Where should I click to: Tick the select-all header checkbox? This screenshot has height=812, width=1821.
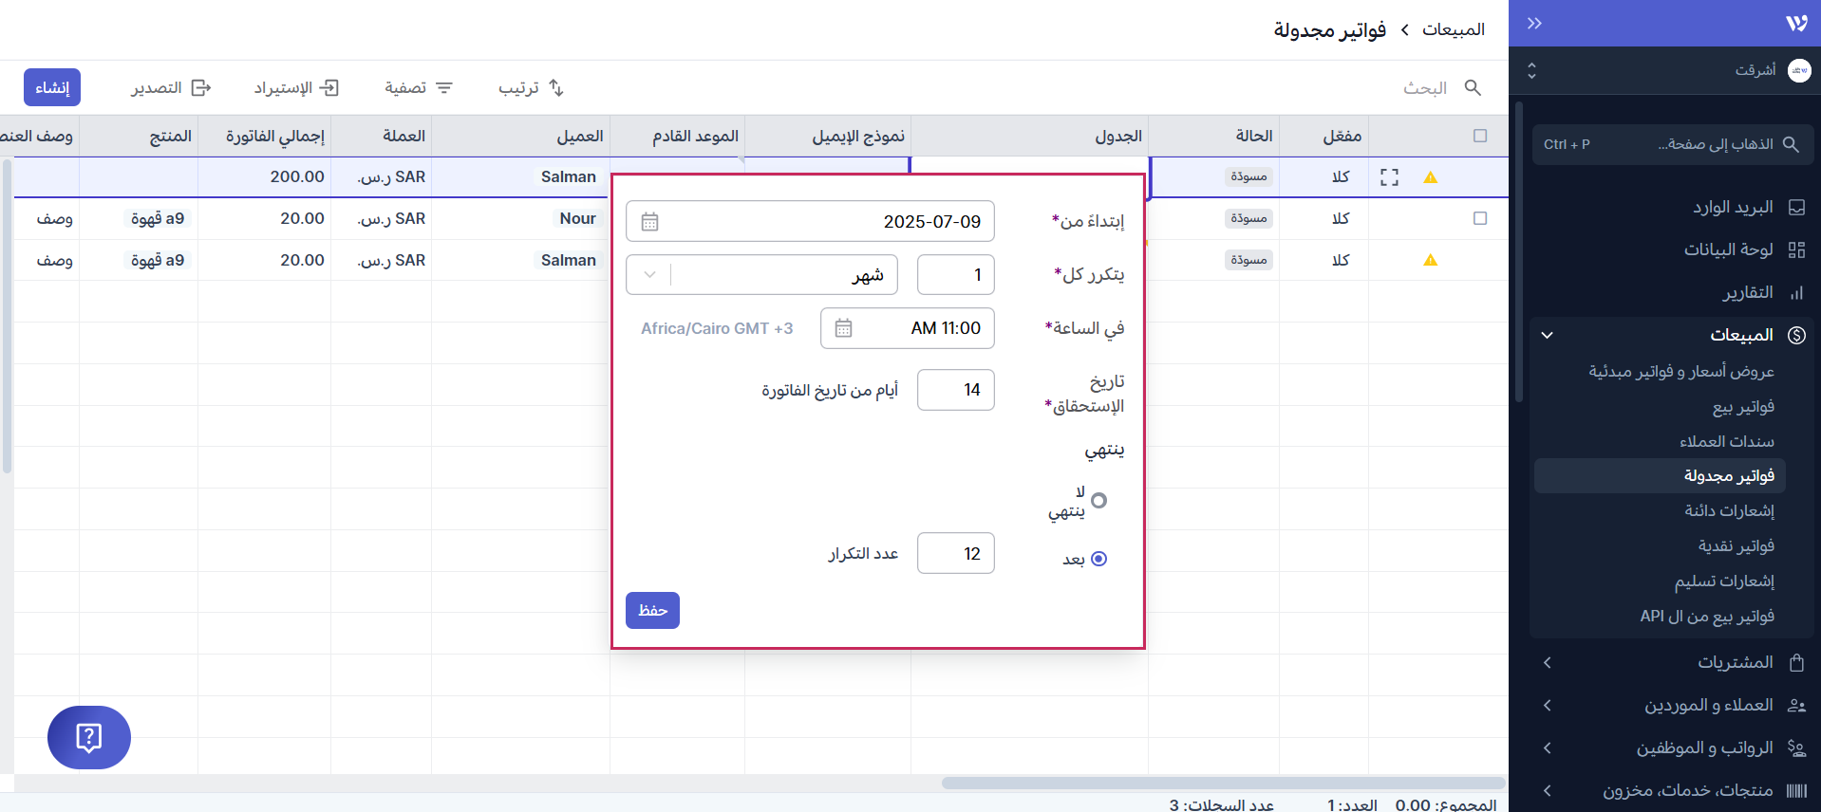(x=1479, y=136)
